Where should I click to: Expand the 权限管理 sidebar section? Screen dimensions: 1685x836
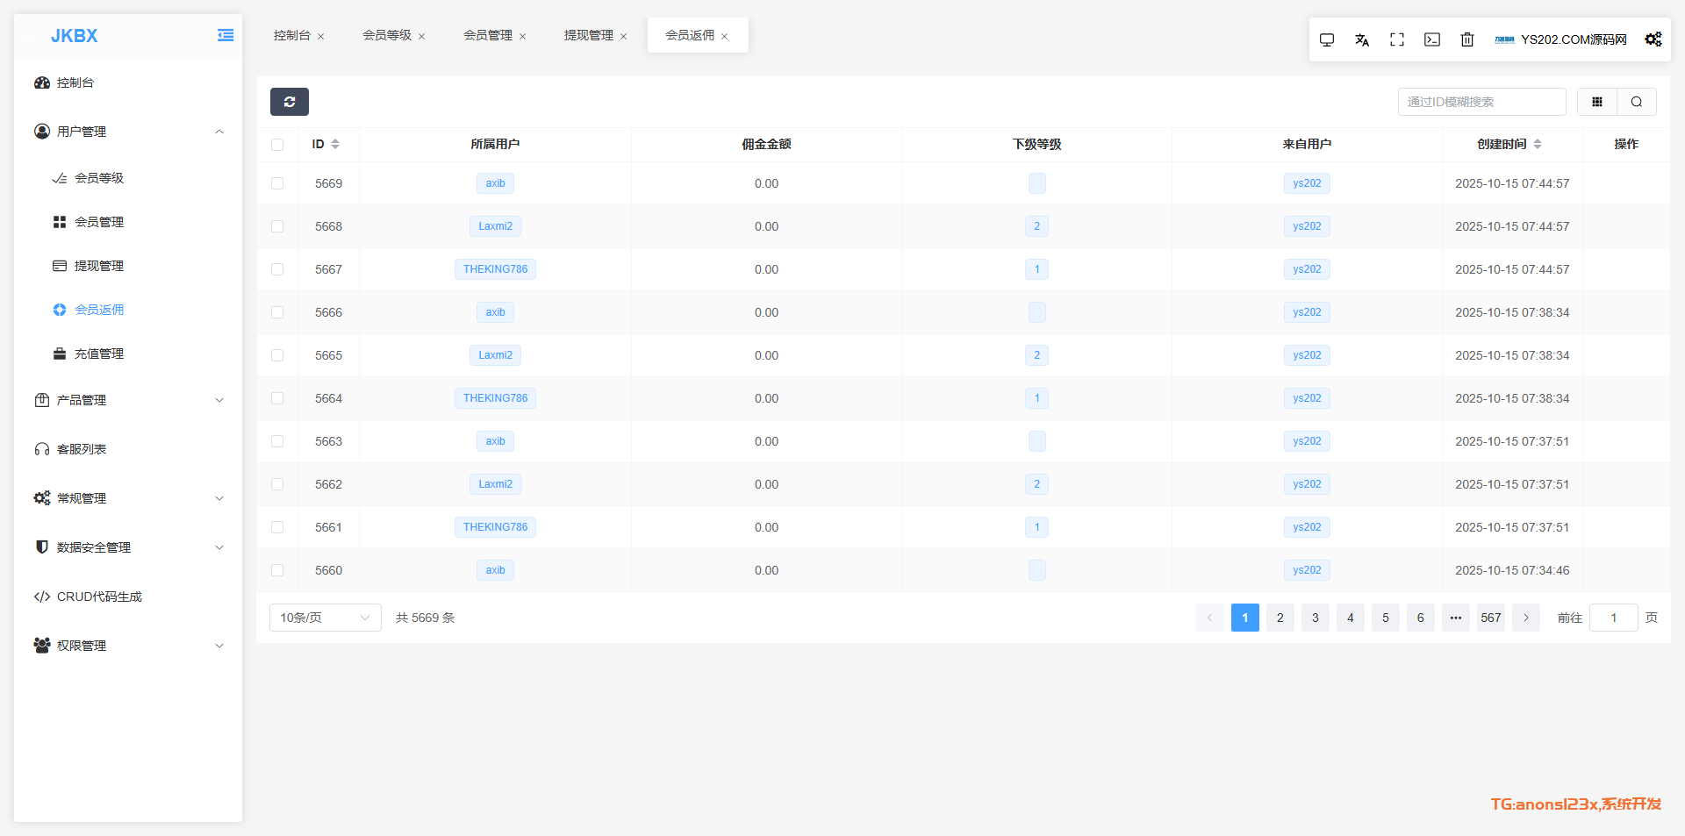(x=128, y=646)
